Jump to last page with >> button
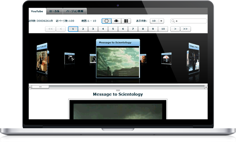The width and height of the screenshot is (236, 142). (185, 29)
